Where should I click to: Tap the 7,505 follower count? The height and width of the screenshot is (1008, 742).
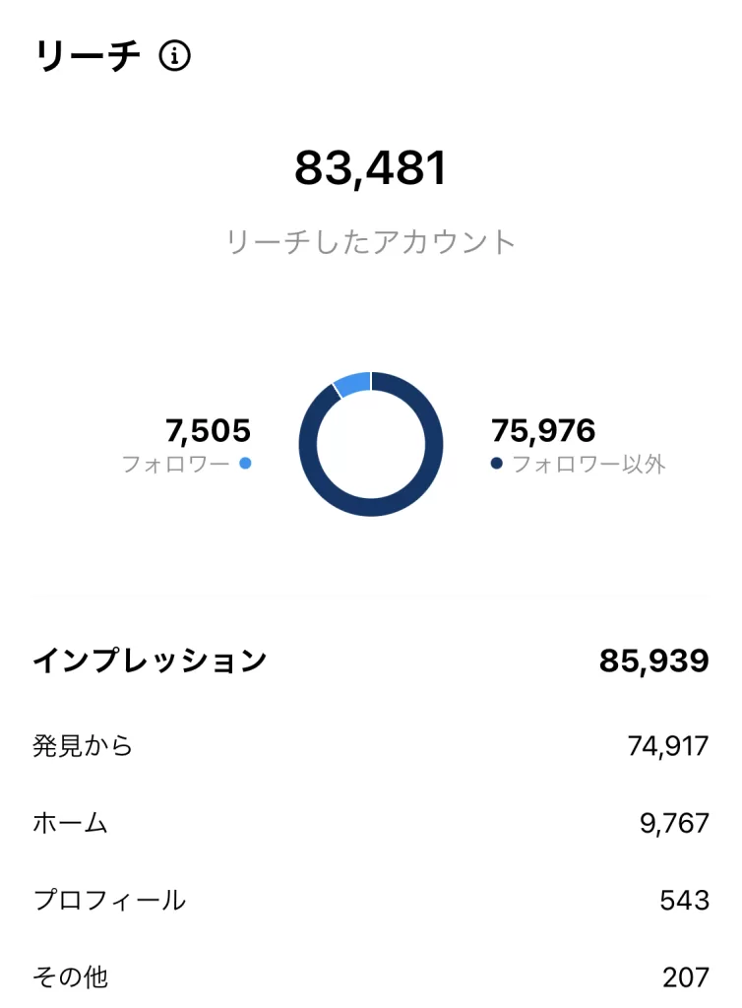pos(208,430)
